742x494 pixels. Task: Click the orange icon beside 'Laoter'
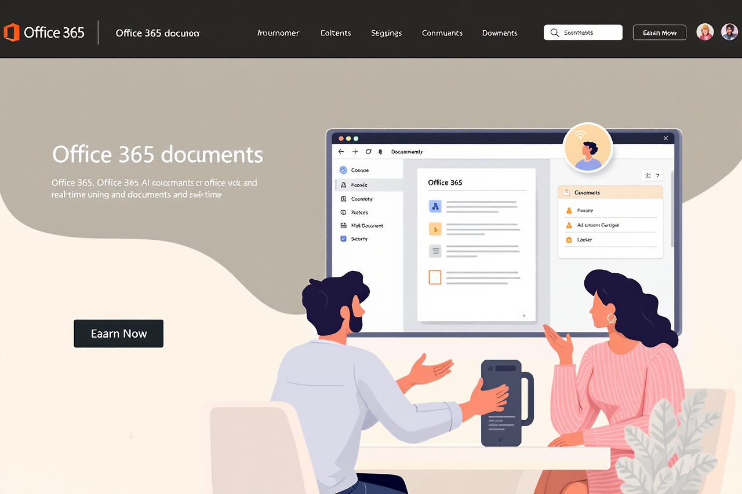pyautogui.click(x=569, y=240)
